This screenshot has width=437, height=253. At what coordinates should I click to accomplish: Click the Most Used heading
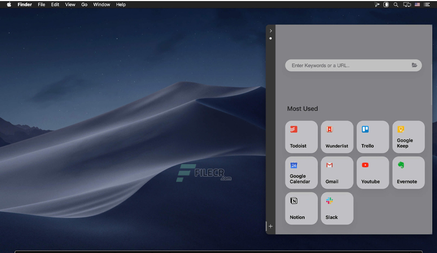click(x=302, y=109)
